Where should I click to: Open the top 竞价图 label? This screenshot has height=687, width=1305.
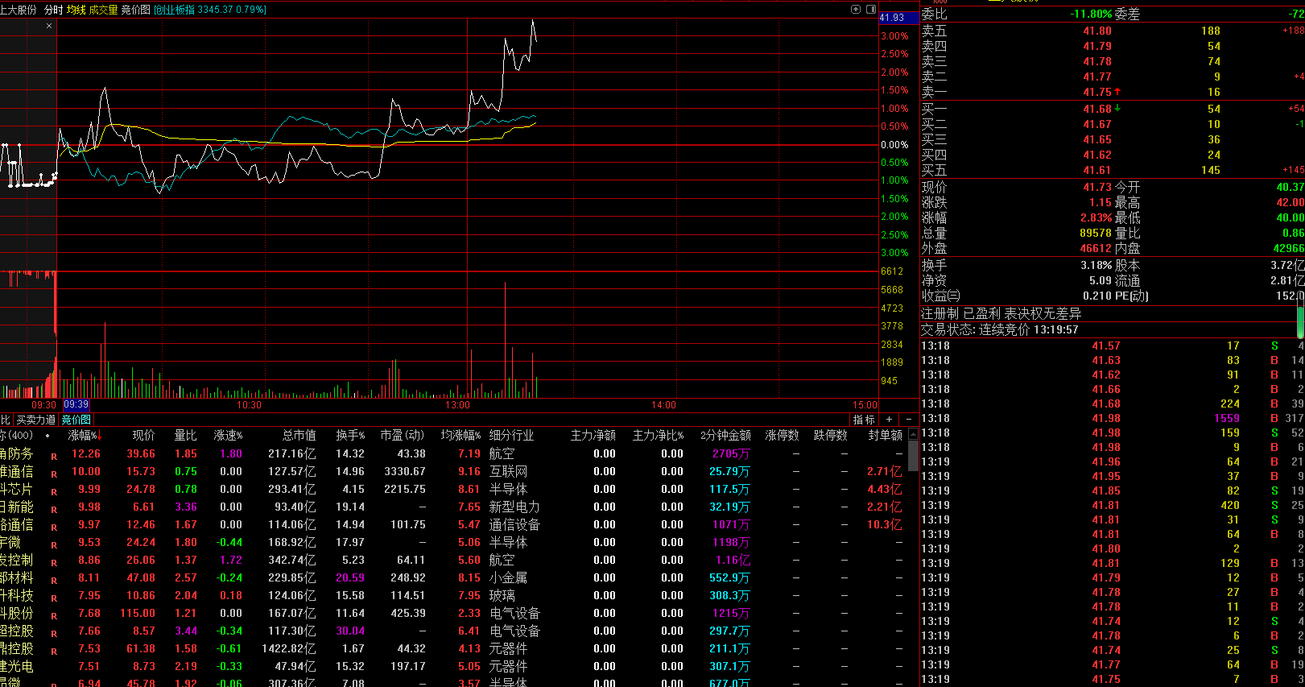click(136, 10)
